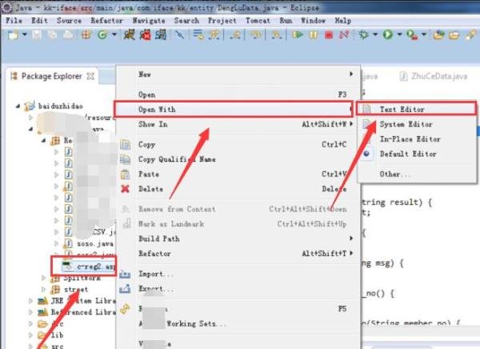Image resolution: width=480 pixels, height=349 pixels.
Task: Click the Suspend (pause) debug icon
Action: click(x=313, y=35)
